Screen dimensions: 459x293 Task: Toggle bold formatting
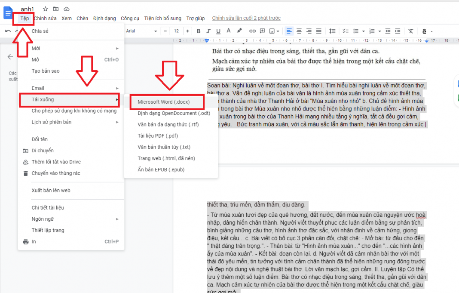[198, 31]
